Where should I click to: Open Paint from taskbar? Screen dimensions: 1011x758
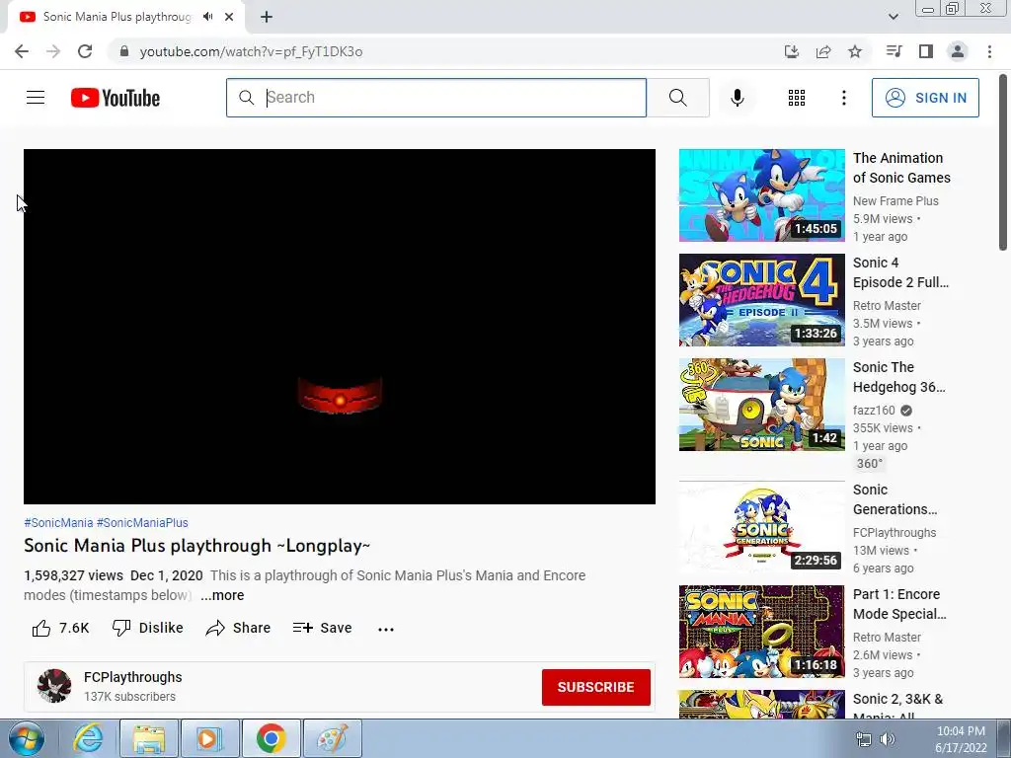332,738
